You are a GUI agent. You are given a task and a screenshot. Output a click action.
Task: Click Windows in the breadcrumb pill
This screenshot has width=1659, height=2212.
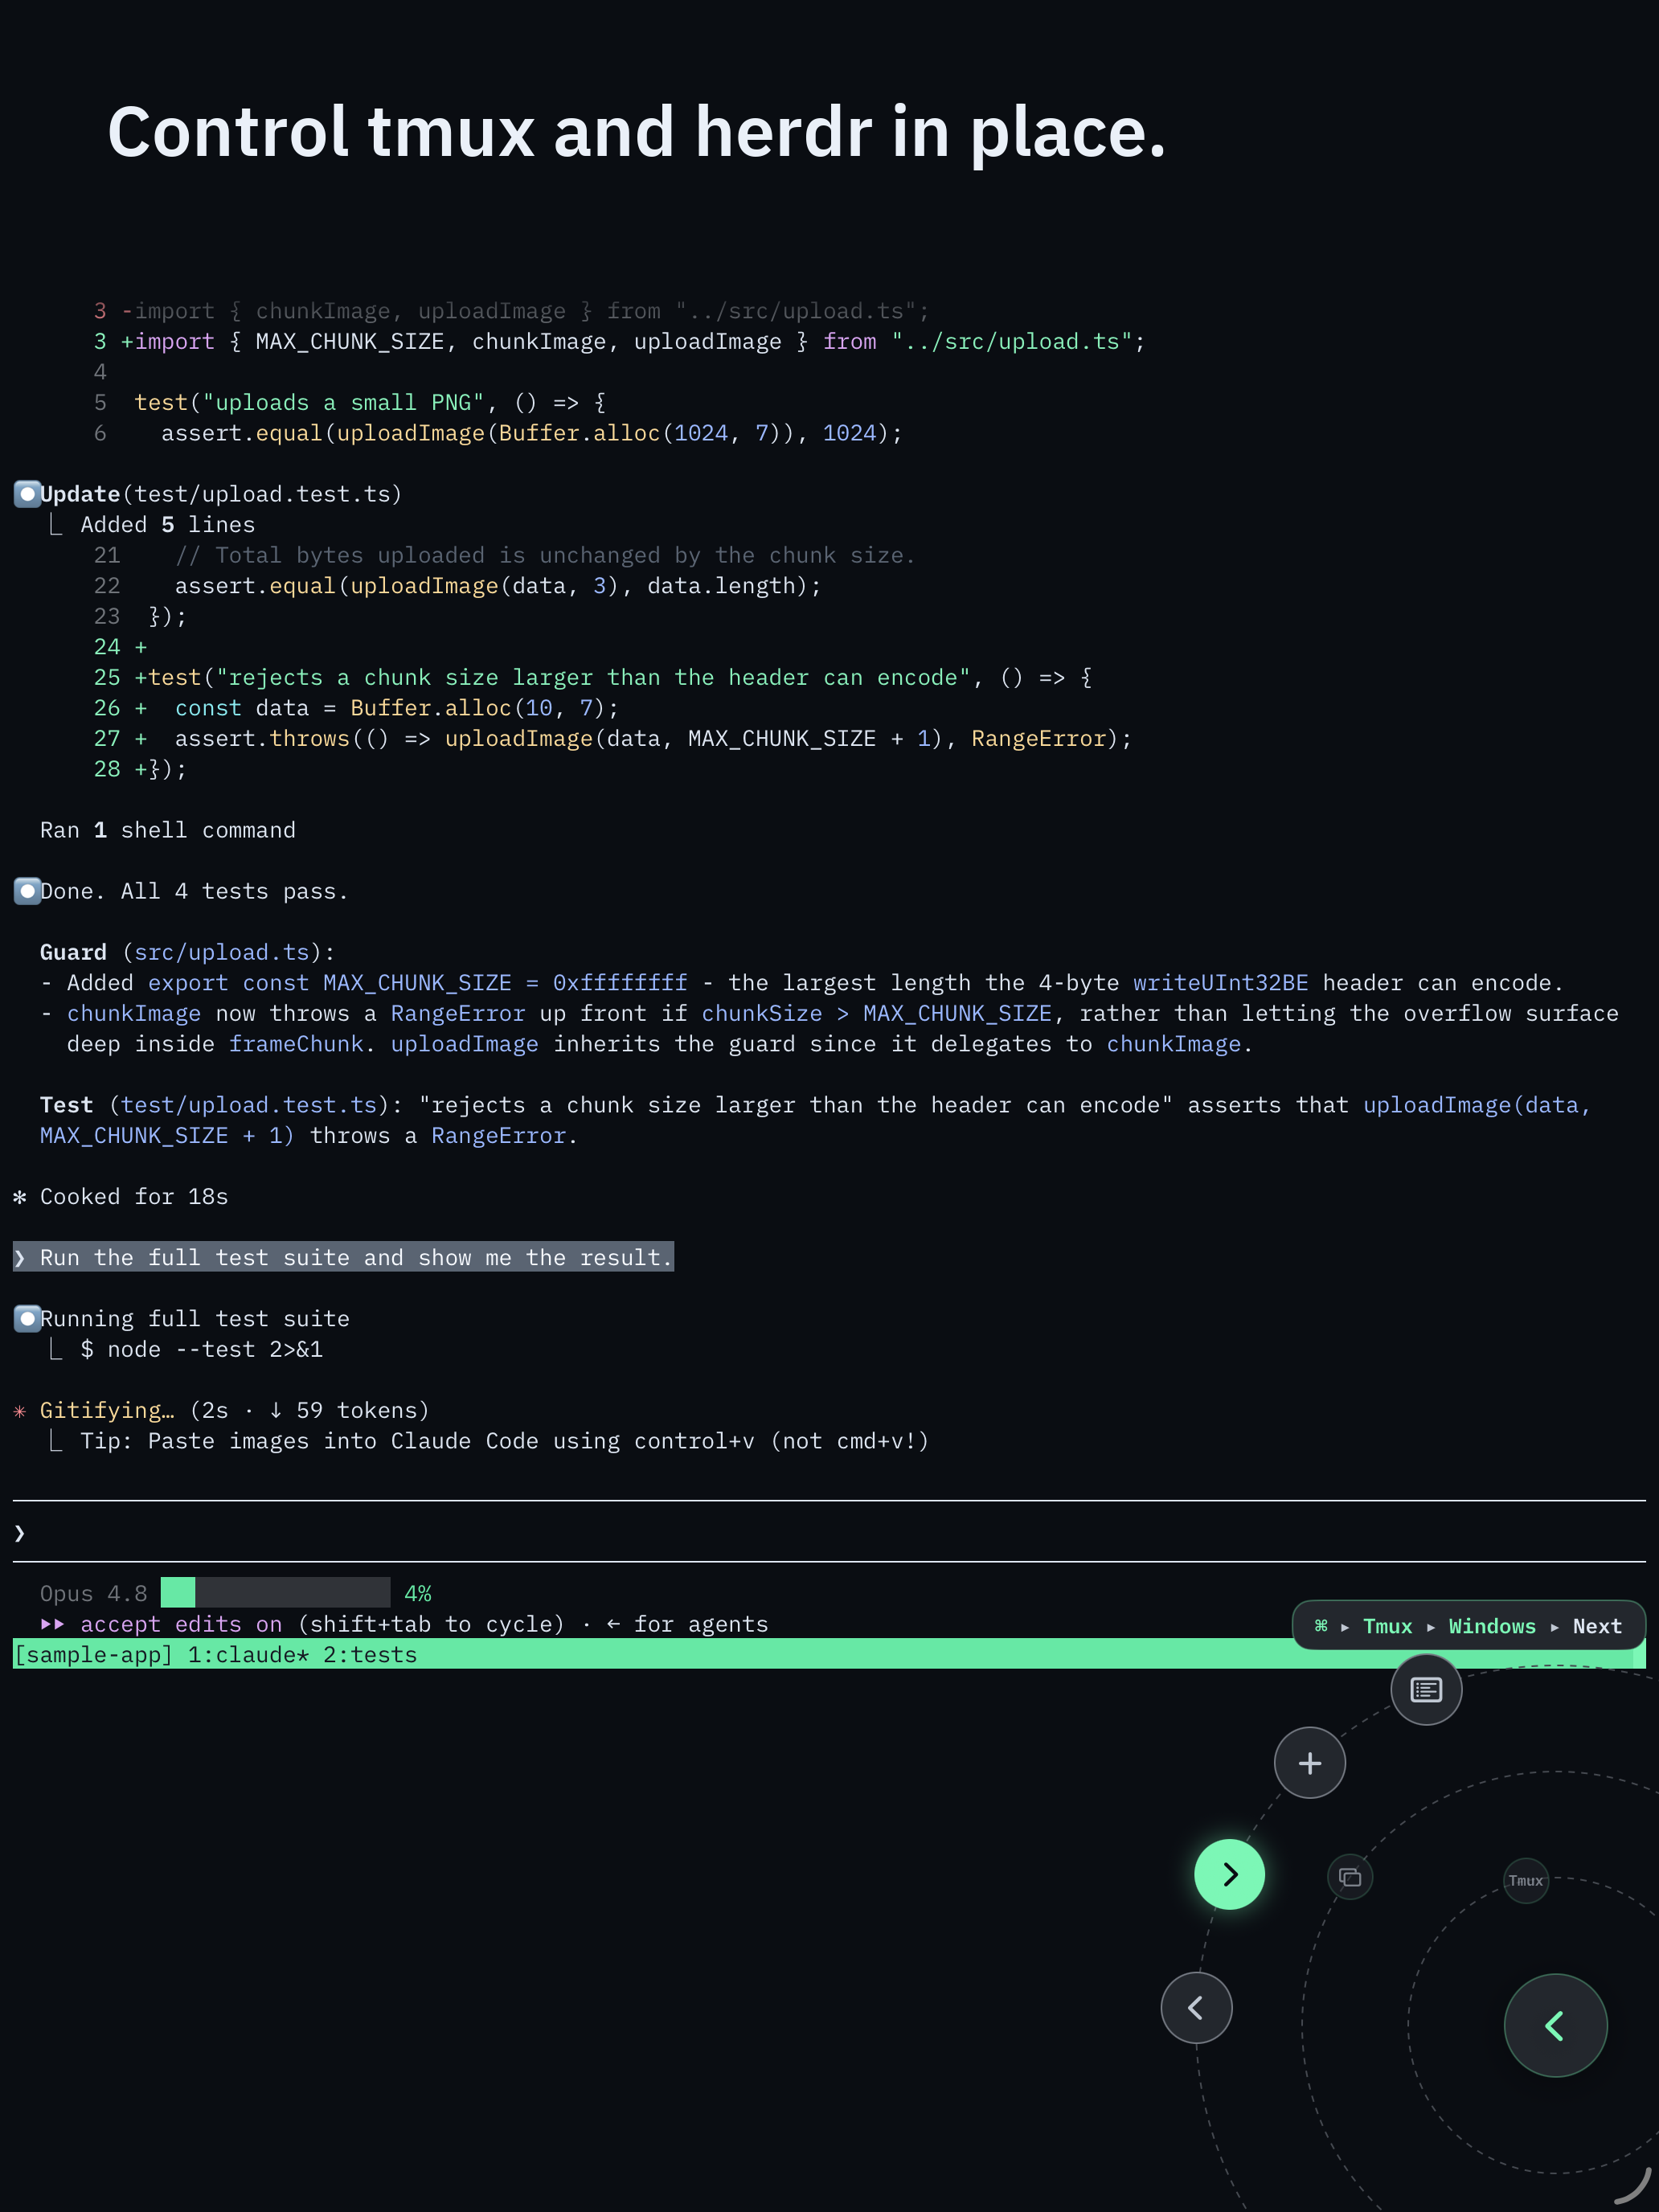pos(1492,1626)
